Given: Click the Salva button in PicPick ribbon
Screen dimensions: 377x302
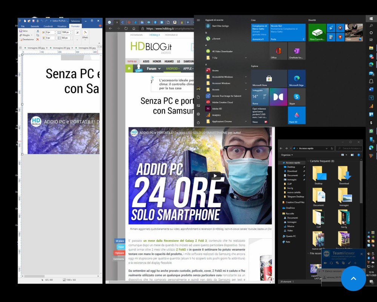Looking at the screenshot, I should [23, 31].
